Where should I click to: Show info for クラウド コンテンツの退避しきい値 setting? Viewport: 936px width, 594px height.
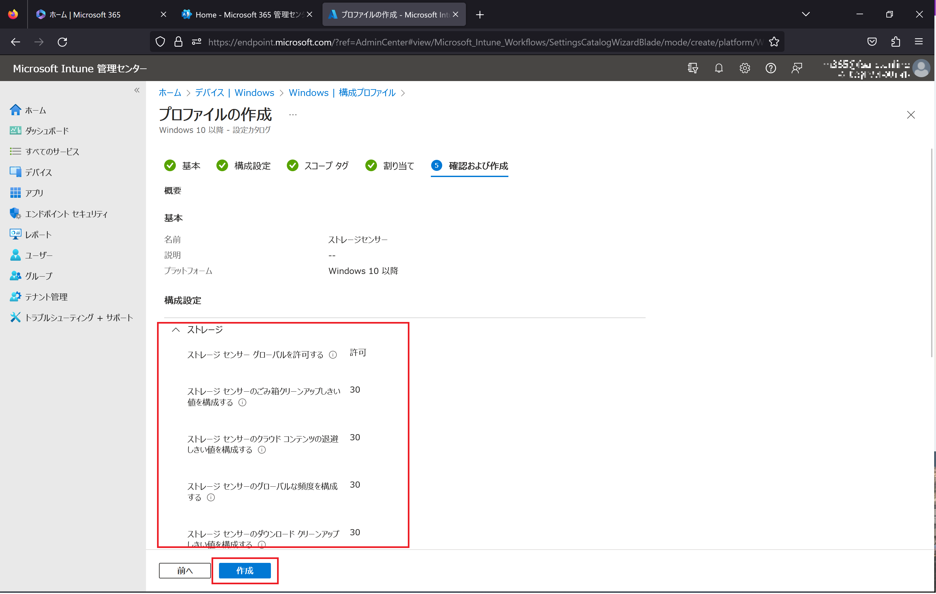(262, 450)
